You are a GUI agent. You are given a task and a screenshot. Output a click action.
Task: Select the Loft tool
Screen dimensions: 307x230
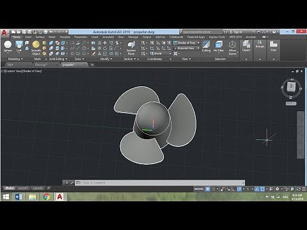(x=19, y=47)
